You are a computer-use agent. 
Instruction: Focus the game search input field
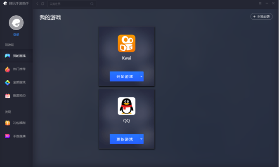(x=71, y=4)
